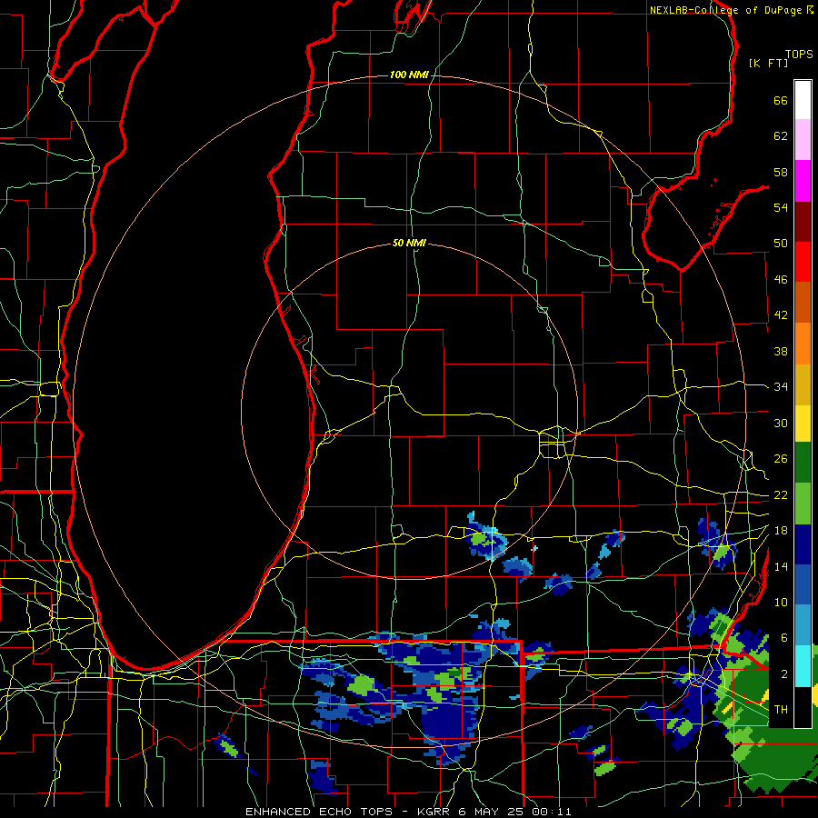
Task: Pick the bright red legend swatch
Action: pos(803,262)
